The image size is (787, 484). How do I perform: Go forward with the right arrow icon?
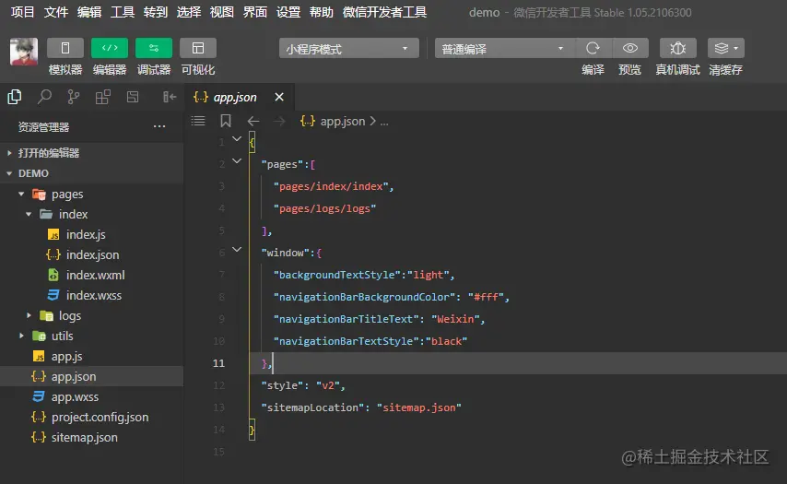(x=279, y=121)
